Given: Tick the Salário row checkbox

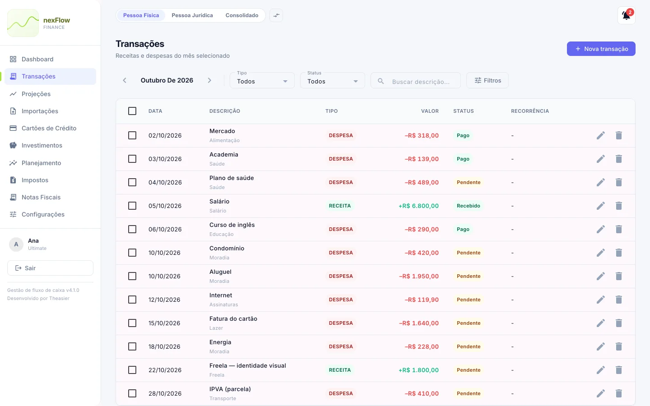Looking at the screenshot, I should click(132, 206).
